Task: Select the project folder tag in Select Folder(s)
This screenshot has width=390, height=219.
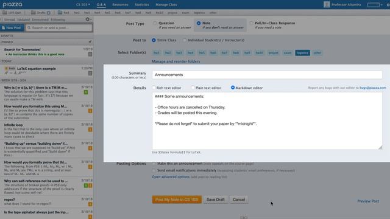Action: [274, 53]
